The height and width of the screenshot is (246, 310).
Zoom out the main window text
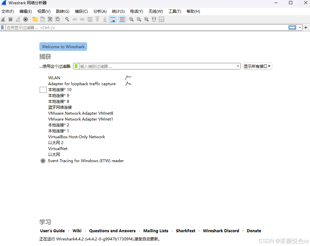point(139,19)
